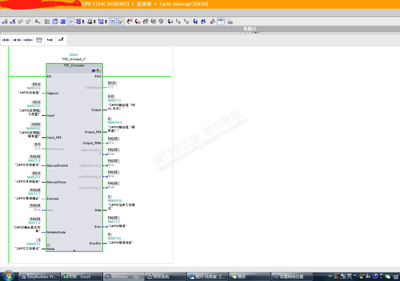Screen dimensions: 400x281
Task: Click the %MW512 Mode operand
Action: click(x=33, y=244)
